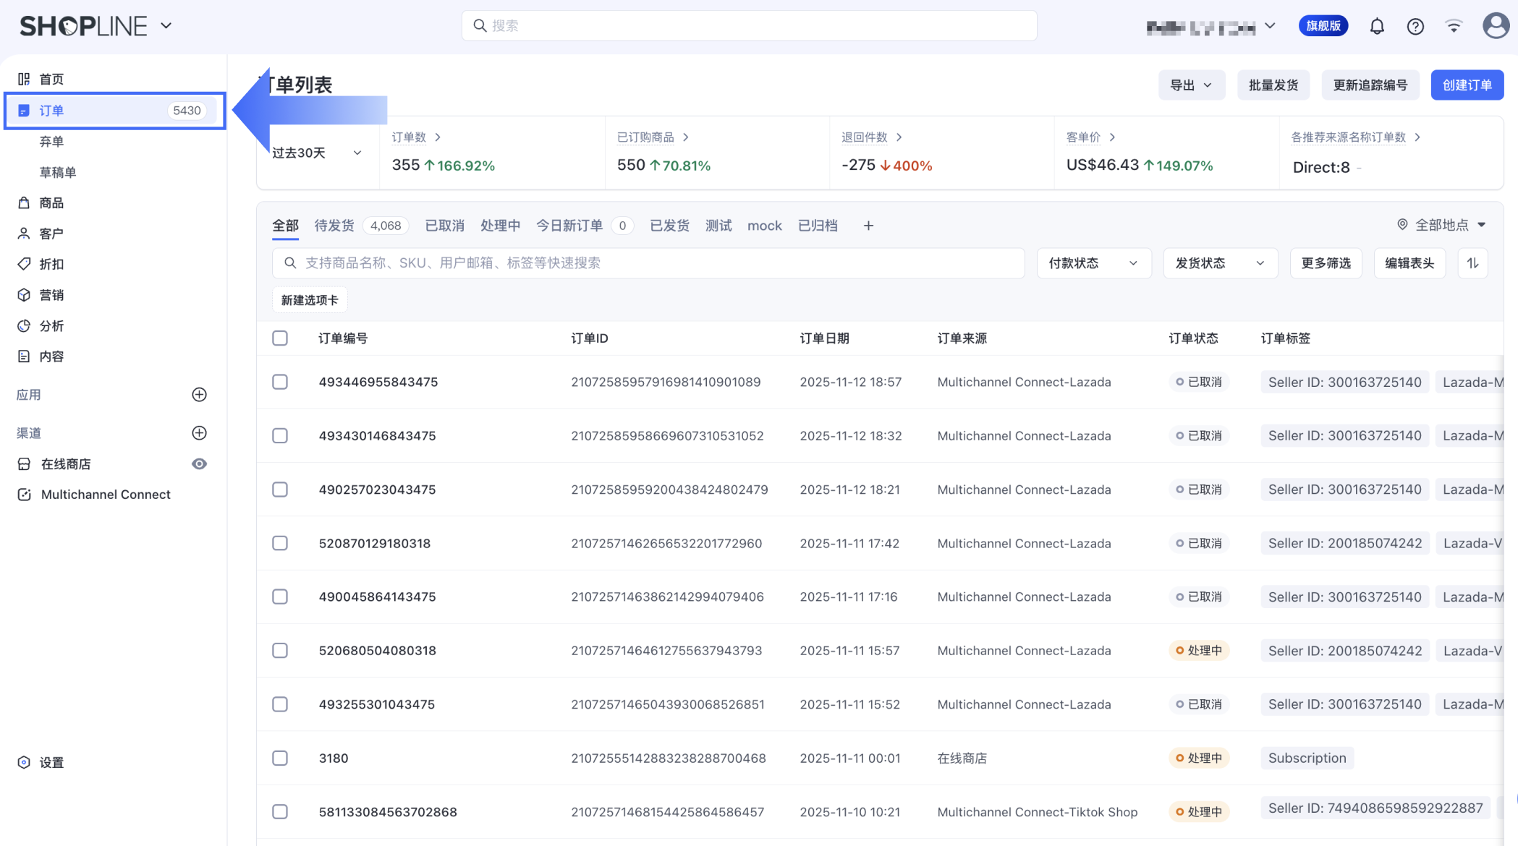Click the network status wifi icon

pyautogui.click(x=1454, y=26)
